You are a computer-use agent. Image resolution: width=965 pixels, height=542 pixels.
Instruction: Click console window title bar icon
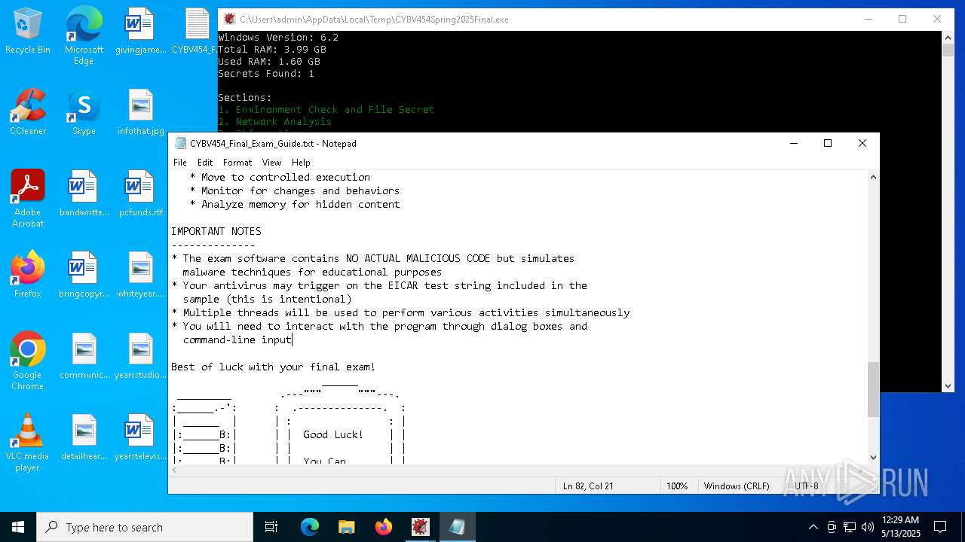pyautogui.click(x=229, y=19)
